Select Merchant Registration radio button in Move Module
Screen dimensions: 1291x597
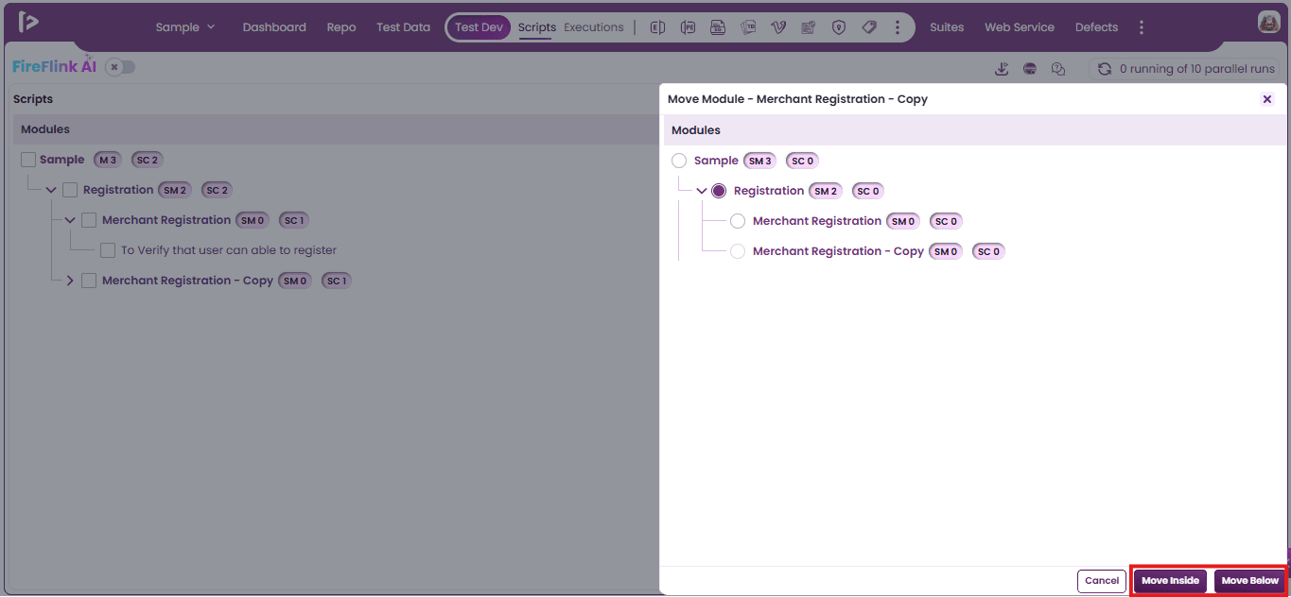click(x=738, y=221)
